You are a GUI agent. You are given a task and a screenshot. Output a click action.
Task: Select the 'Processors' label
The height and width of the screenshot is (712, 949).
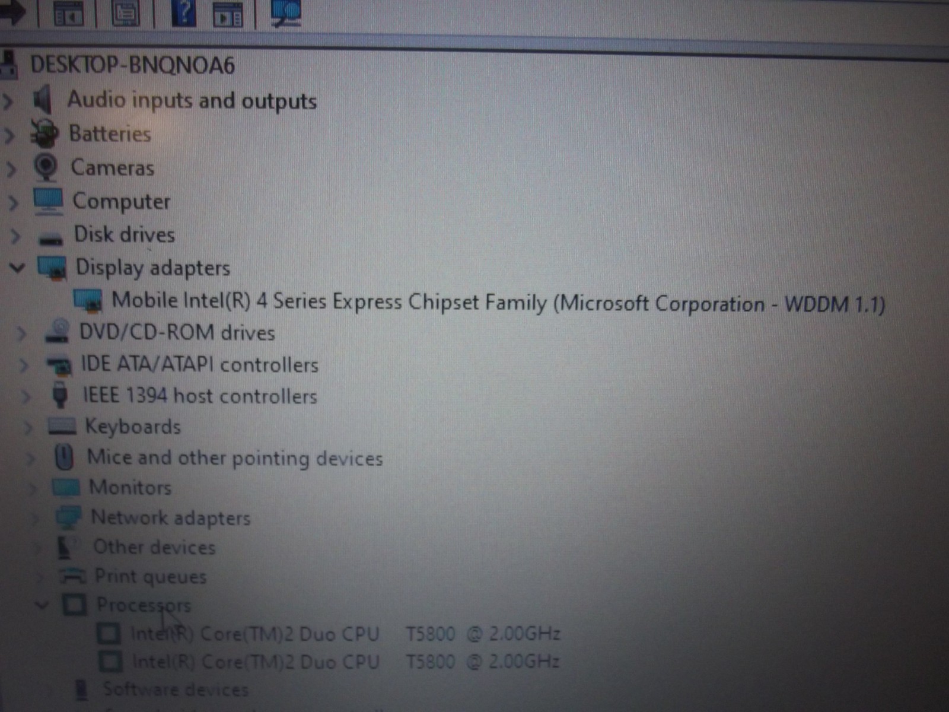click(144, 605)
